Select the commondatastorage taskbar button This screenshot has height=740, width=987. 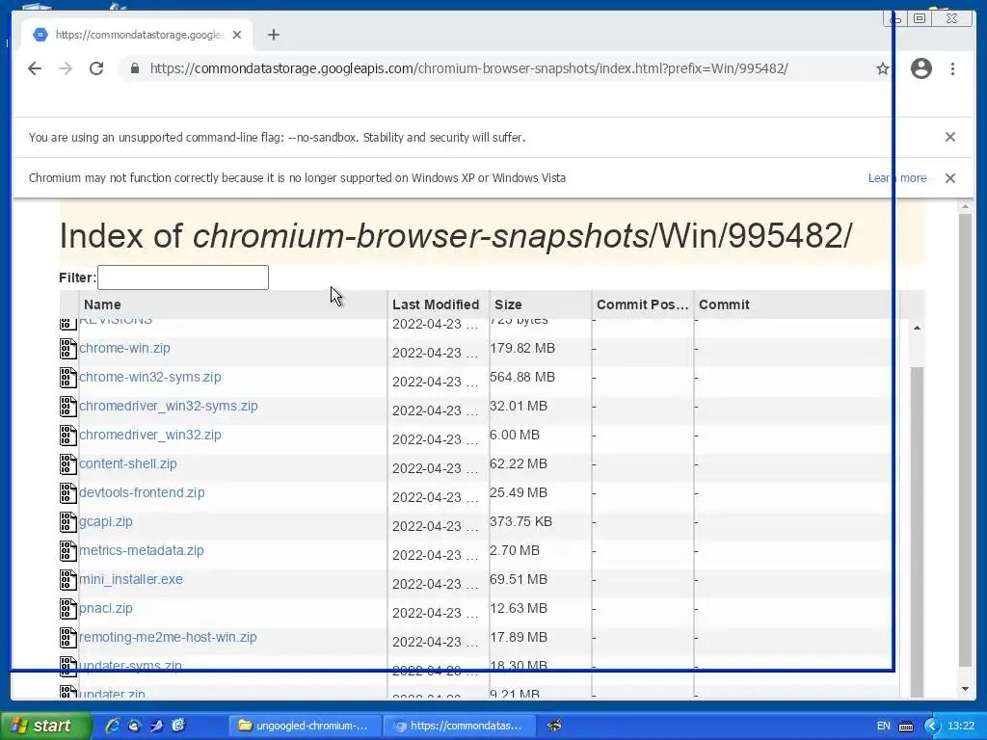coord(460,726)
